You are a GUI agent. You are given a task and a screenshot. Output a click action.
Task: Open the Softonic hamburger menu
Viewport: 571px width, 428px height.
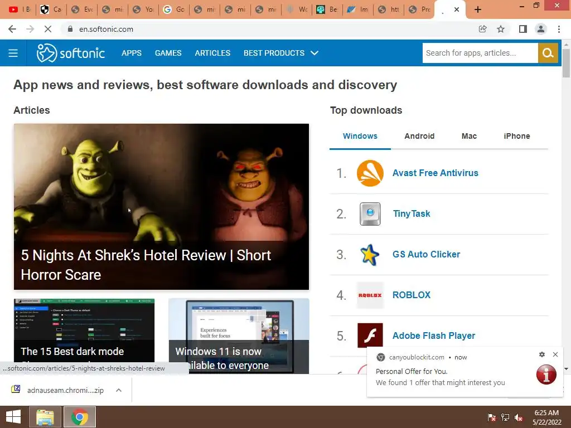[13, 53]
